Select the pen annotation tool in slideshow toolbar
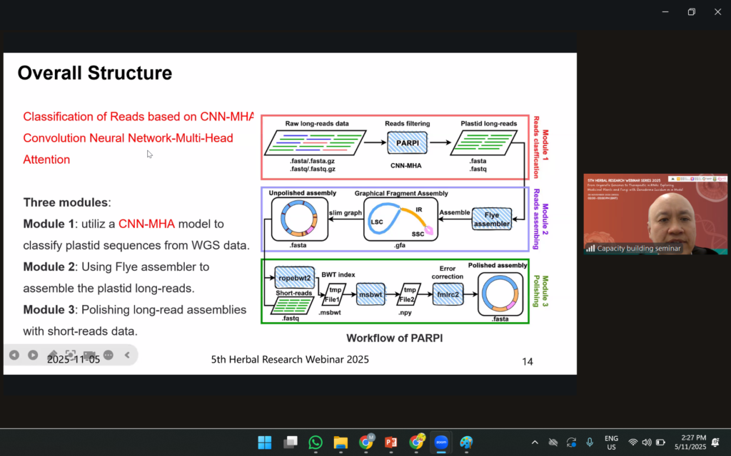The height and width of the screenshot is (456, 731). click(52, 355)
